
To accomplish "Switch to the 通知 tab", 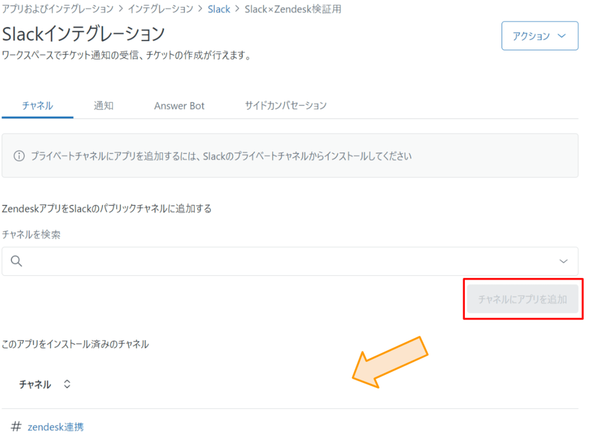I will (x=103, y=106).
